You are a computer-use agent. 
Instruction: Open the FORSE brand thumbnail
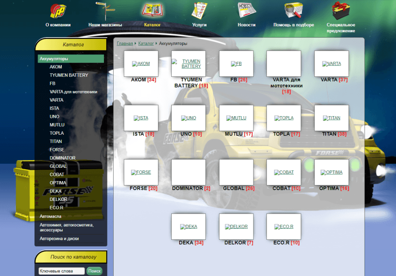(x=141, y=172)
